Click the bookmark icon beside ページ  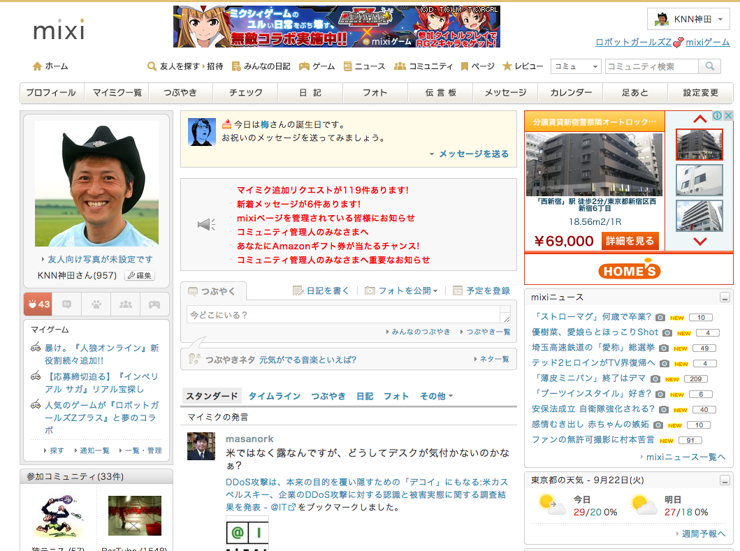point(465,66)
